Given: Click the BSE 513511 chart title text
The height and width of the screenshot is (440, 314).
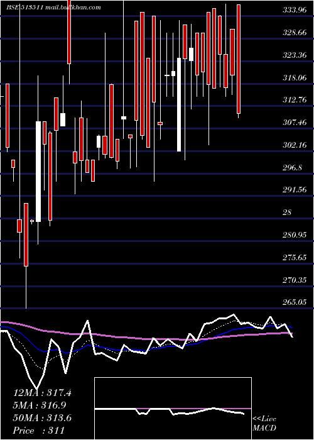Looking at the screenshot, I should [54, 8].
